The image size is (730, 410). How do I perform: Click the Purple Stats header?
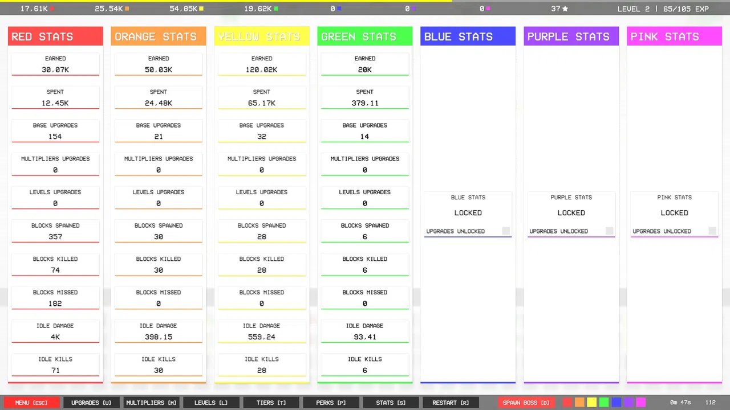pyautogui.click(x=571, y=36)
